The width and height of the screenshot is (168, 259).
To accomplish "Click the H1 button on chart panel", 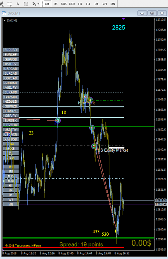I will (11, 186).
